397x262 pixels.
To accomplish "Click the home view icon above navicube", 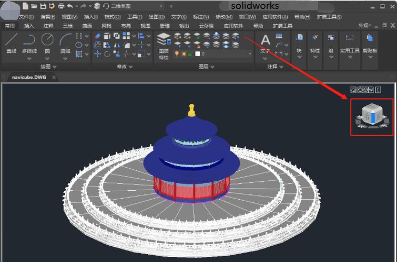I will 353,90.
